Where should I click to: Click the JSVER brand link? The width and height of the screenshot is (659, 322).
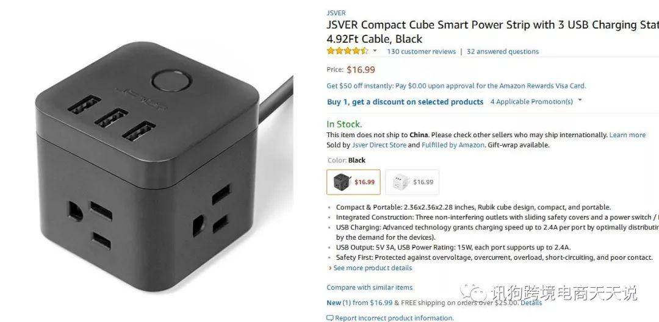pos(336,13)
